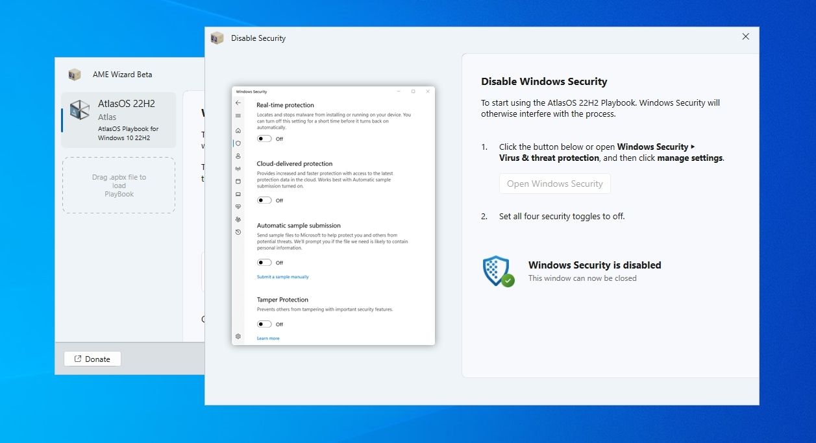Toggle Cloud-delivered protection switch
This screenshot has width=816, height=443.
click(x=264, y=200)
